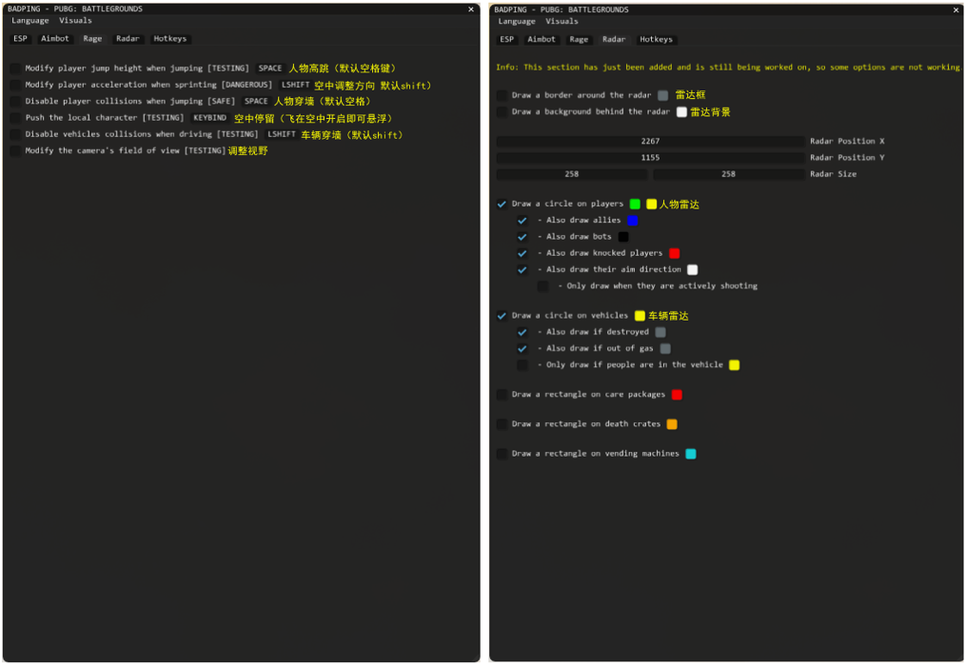This screenshot has width=966, height=664.
Task: Uncheck Draw a circle on players
Action: 503,204
